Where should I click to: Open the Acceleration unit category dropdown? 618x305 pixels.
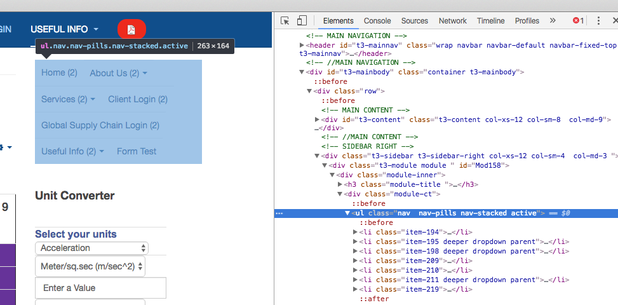coord(91,248)
